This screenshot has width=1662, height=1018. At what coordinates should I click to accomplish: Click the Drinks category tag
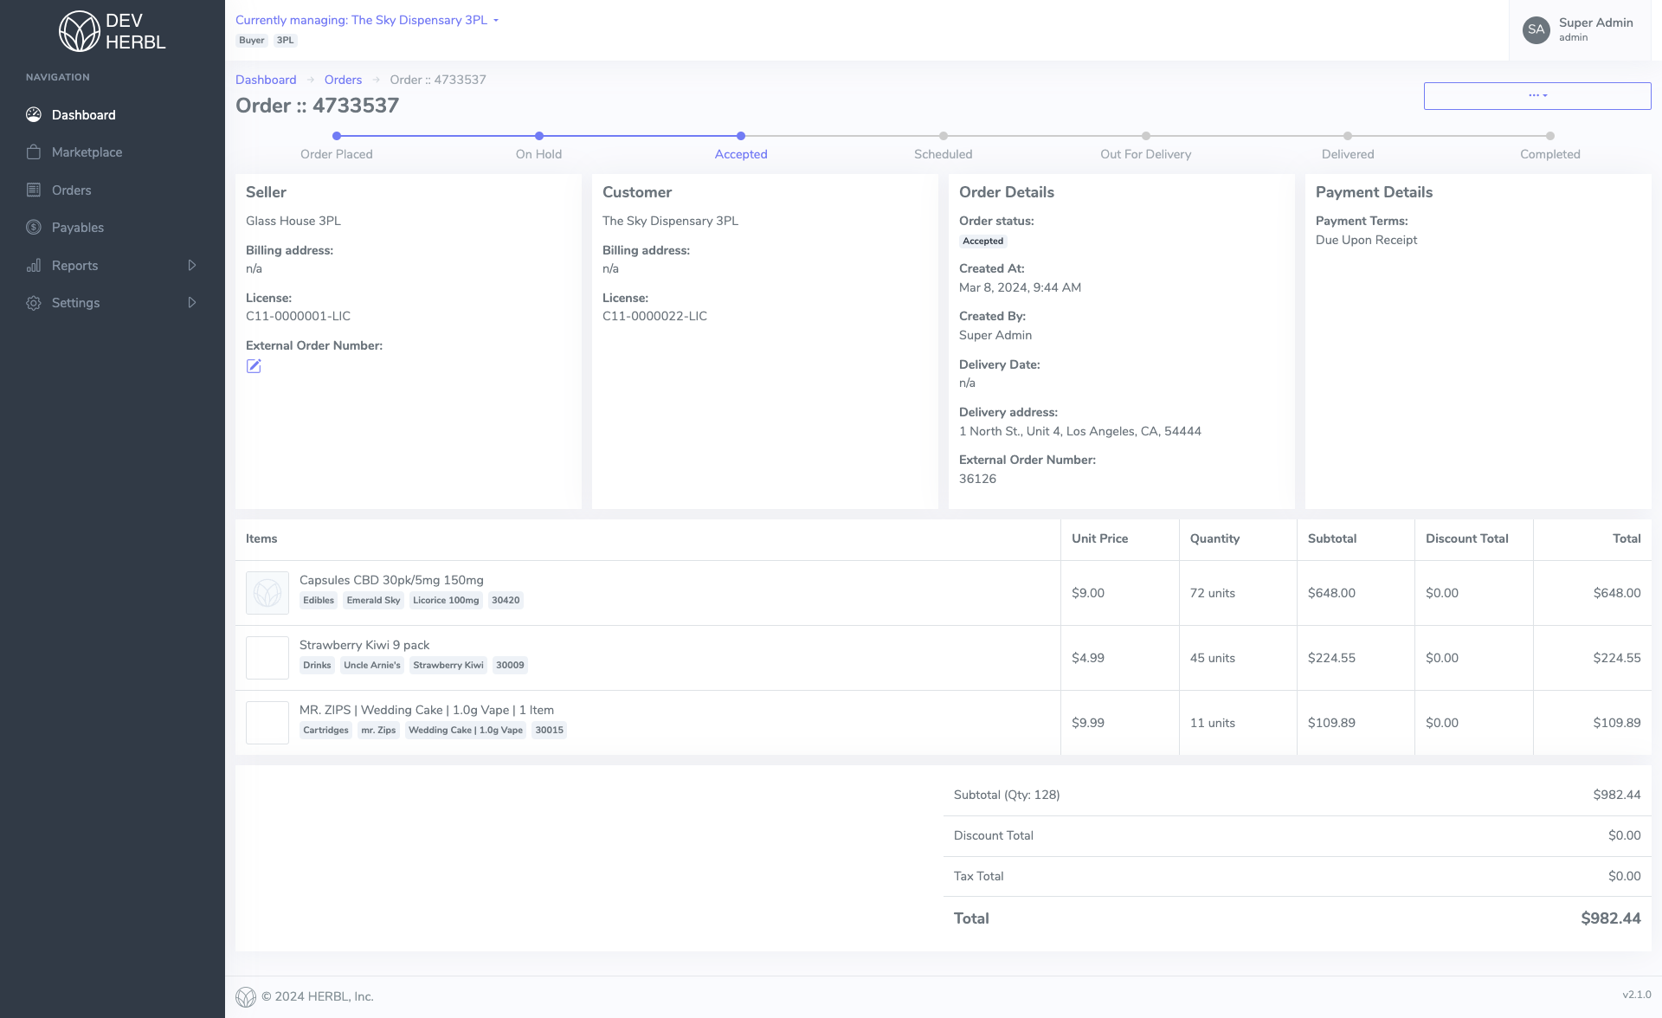[x=317, y=666]
